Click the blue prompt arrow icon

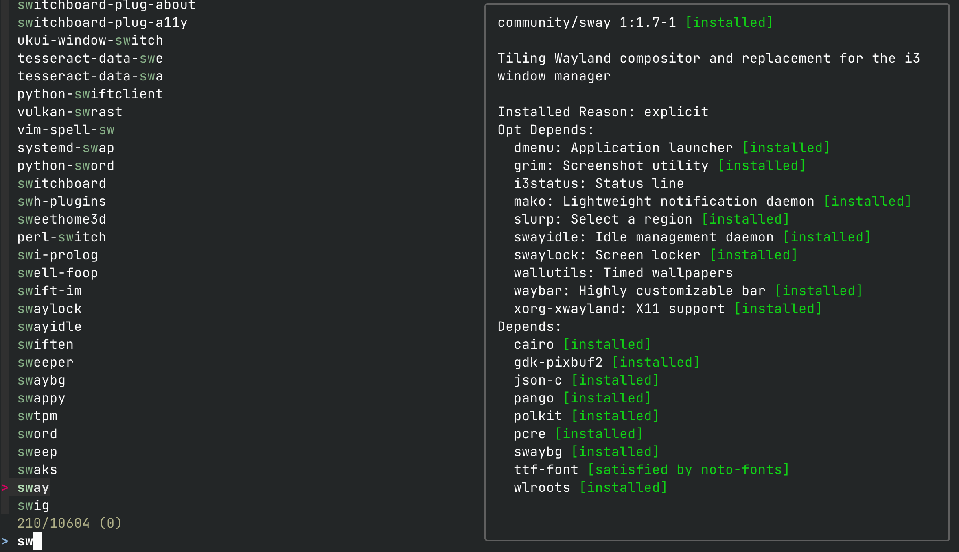coord(5,541)
